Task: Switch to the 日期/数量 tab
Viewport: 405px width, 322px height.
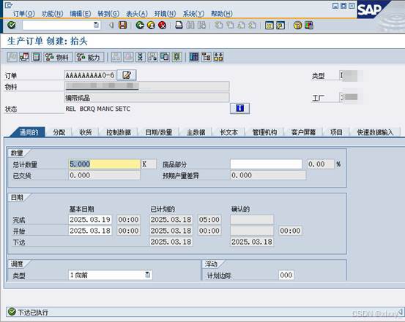Action: tap(159, 132)
